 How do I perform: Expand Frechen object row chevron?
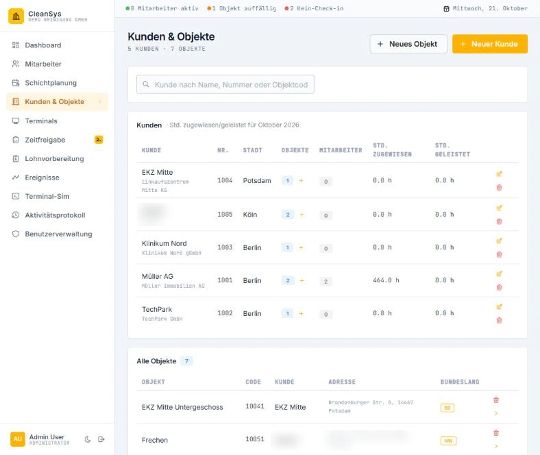coord(496,446)
